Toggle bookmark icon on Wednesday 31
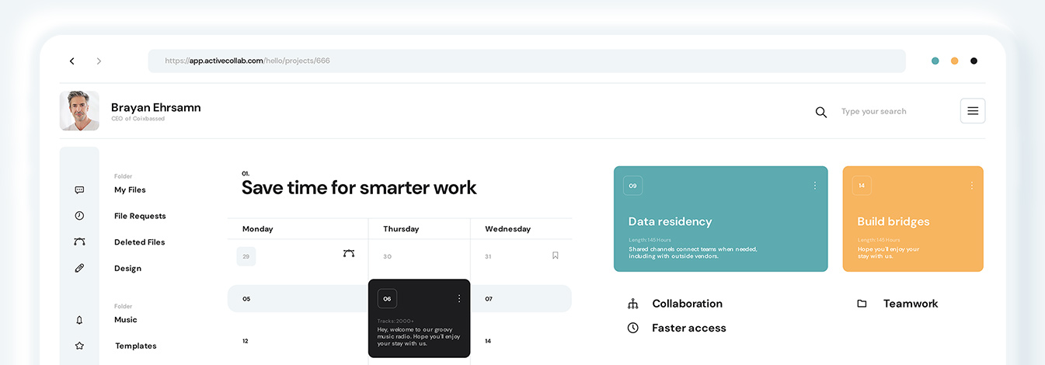The height and width of the screenshot is (365, 1045). point(555,255)
